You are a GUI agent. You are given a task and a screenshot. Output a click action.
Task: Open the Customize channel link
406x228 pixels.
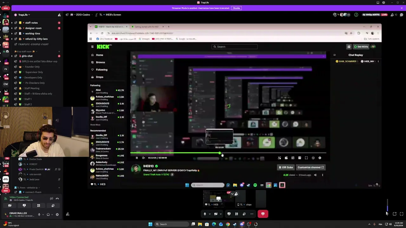311,168
